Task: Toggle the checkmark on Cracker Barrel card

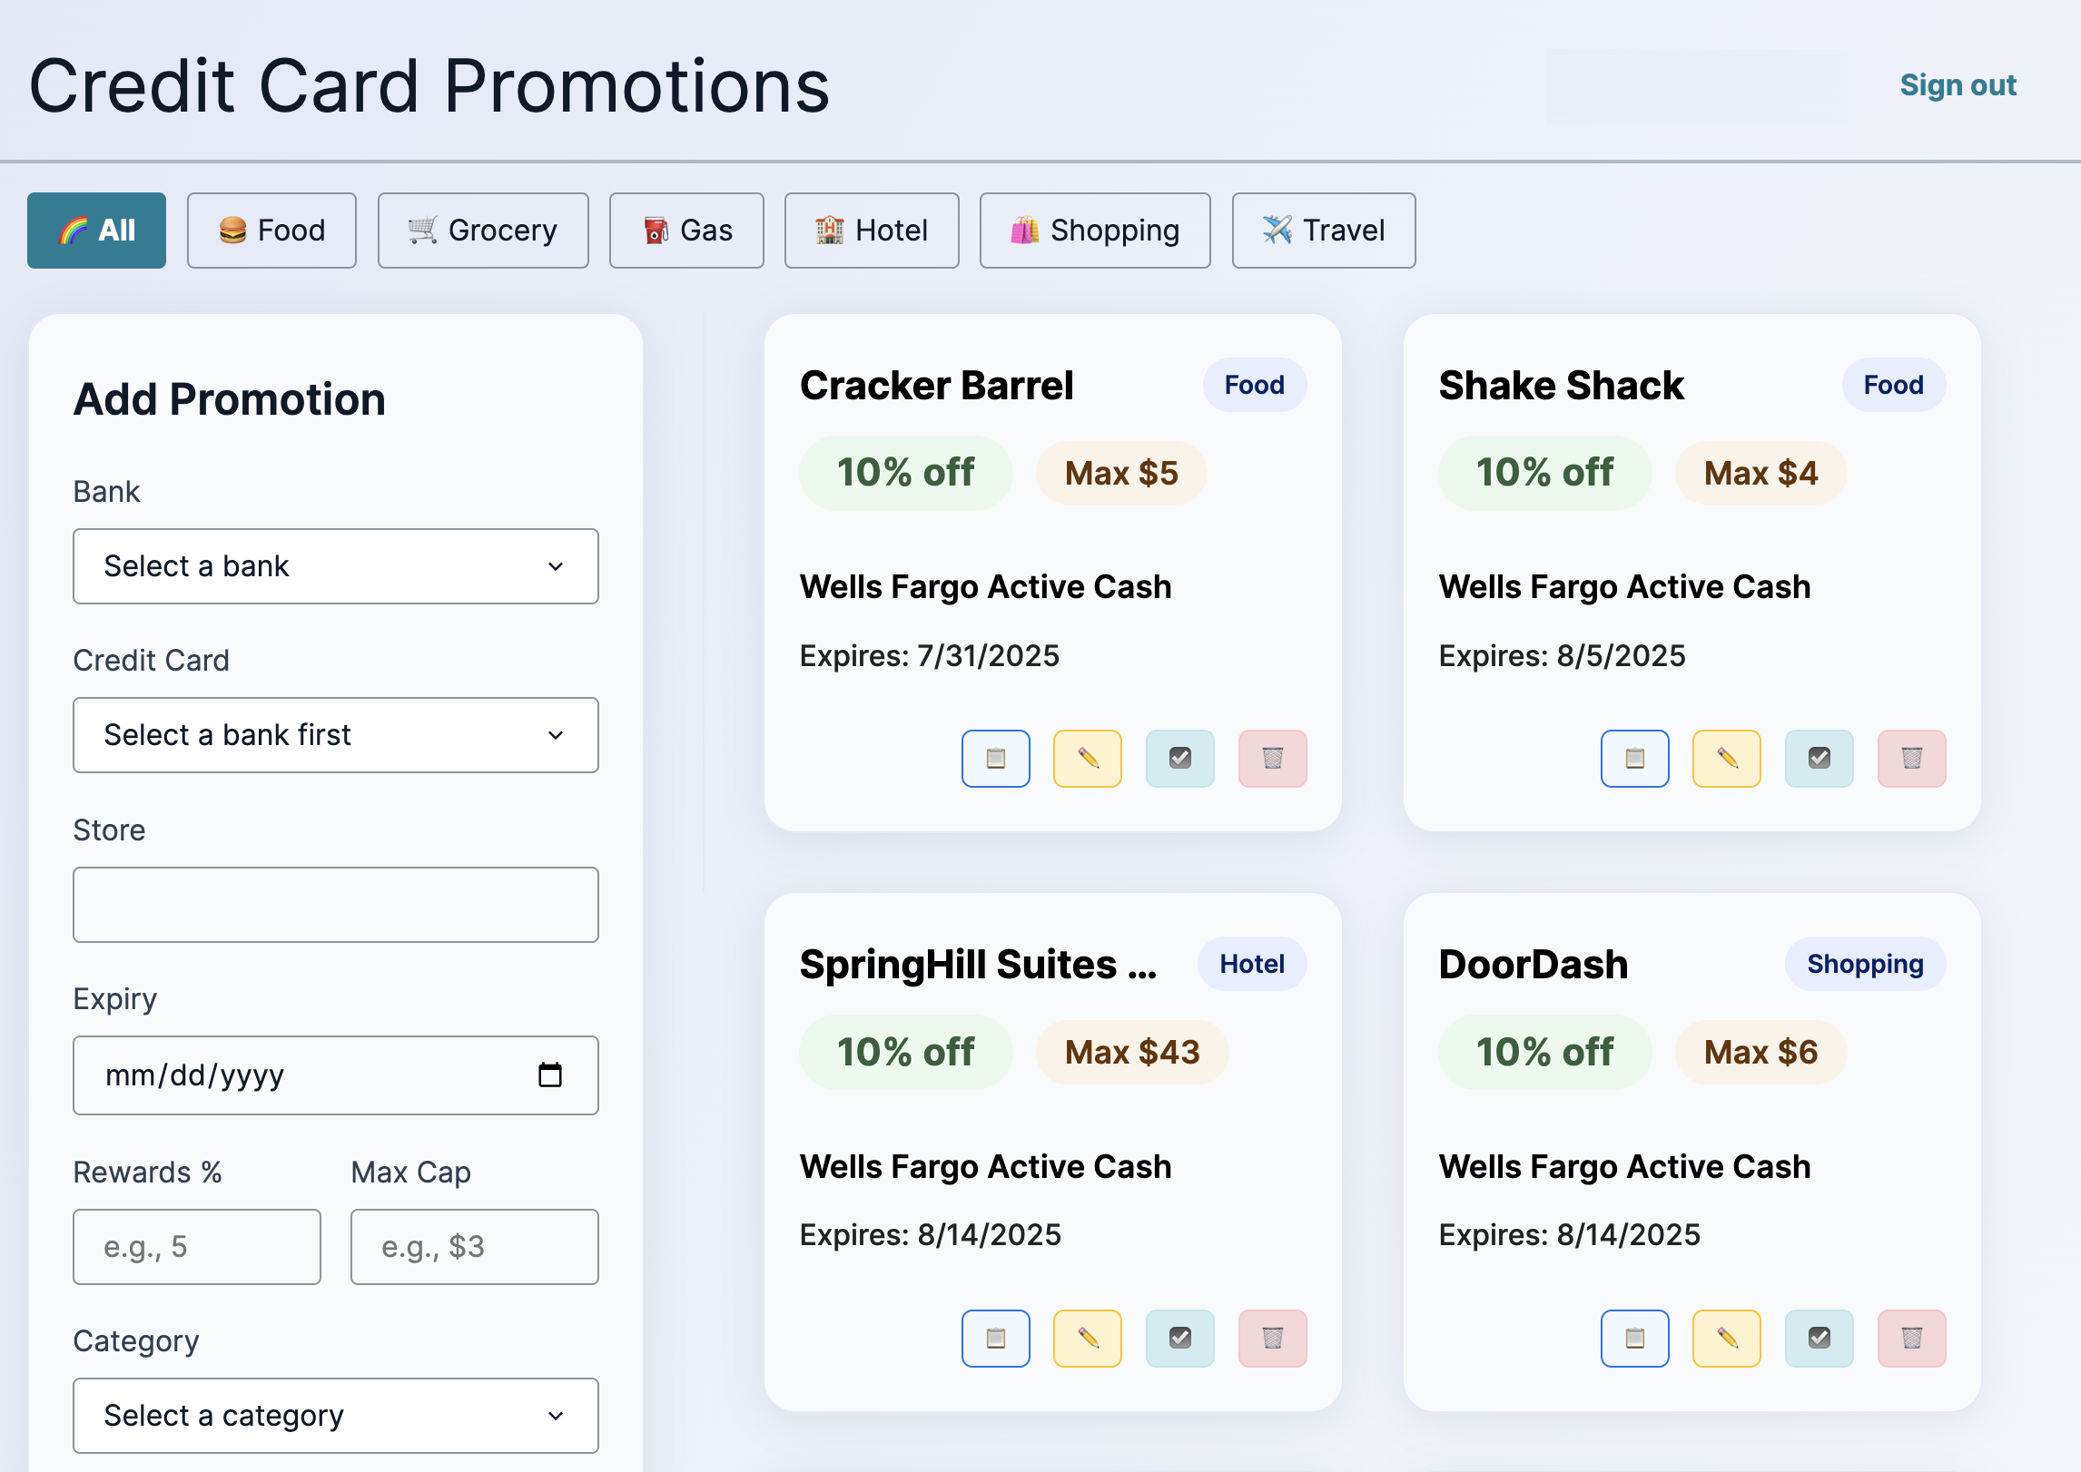Action: pyautogui.click(x=1179, y=759)
